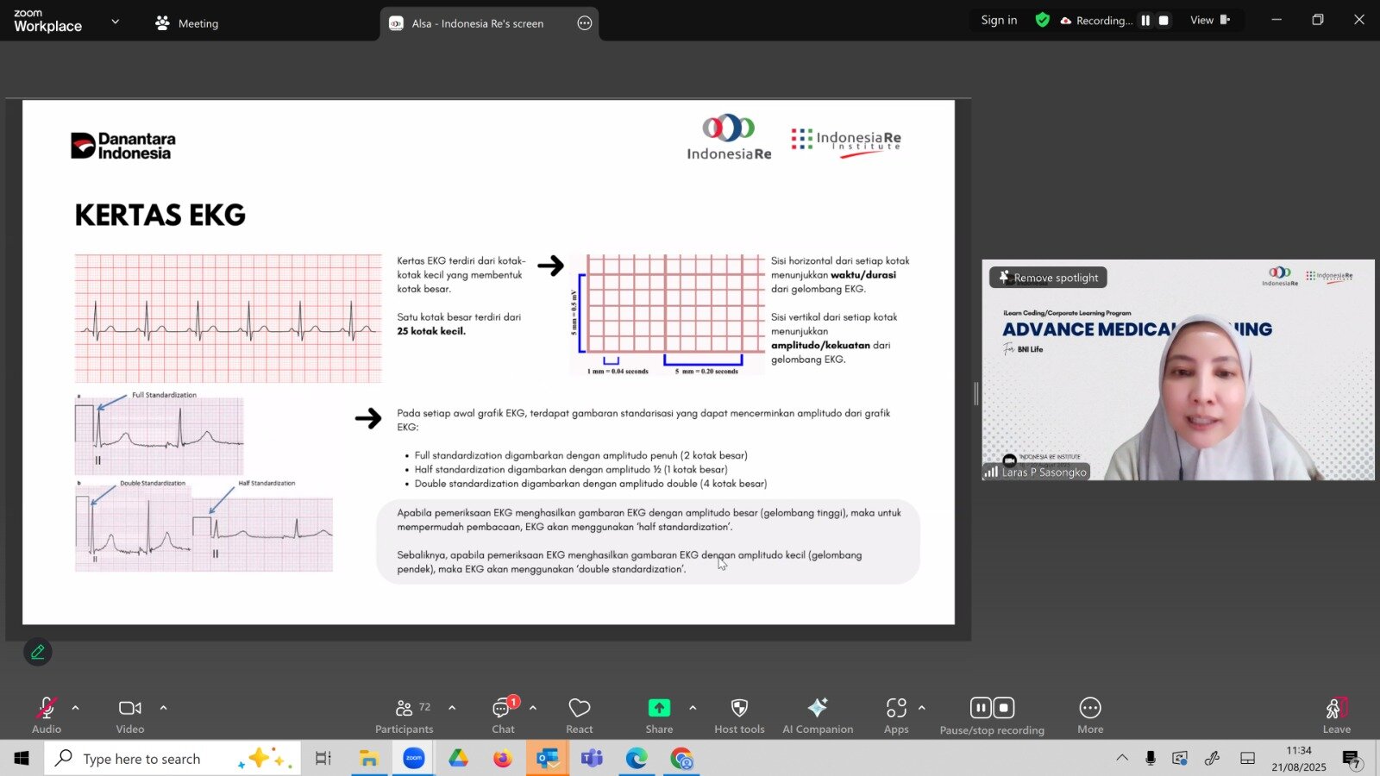Click Remove spotlight button
1380x776 pixels.
1048,278
